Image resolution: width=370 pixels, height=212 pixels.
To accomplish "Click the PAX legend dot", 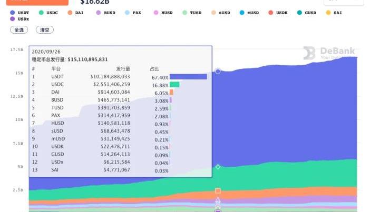I will pyautogui.click(x=127, y=12).
